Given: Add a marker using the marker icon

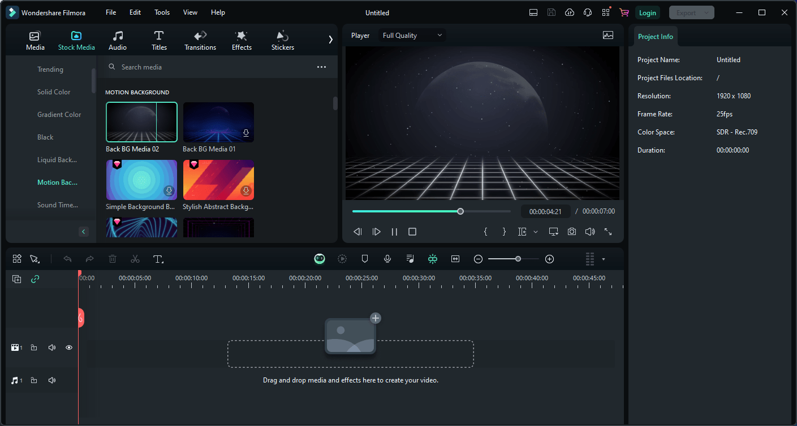Looking at the screenshot, I should [x=365, y=259].
